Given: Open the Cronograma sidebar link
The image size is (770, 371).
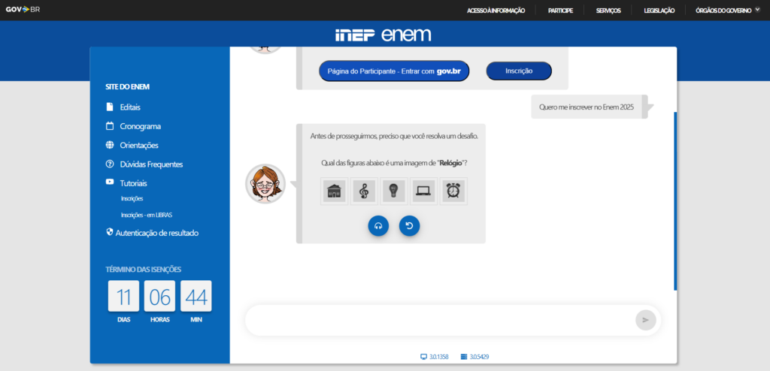Looking at the screenshot, I should point(140,126).
